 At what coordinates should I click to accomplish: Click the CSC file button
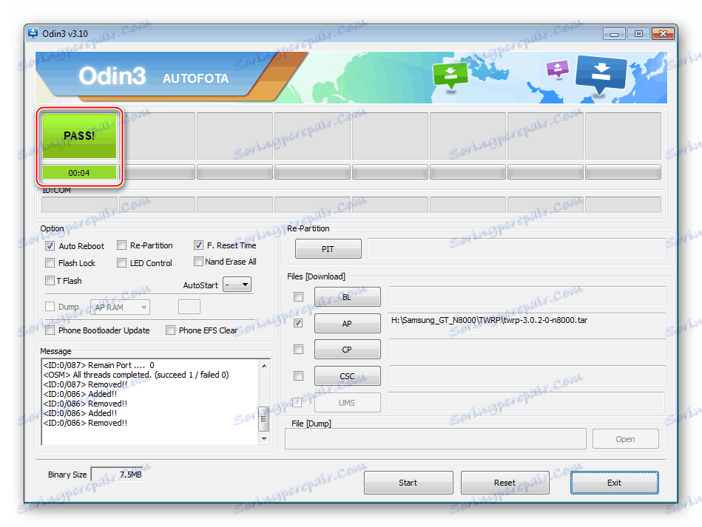(x=348, y=376)
